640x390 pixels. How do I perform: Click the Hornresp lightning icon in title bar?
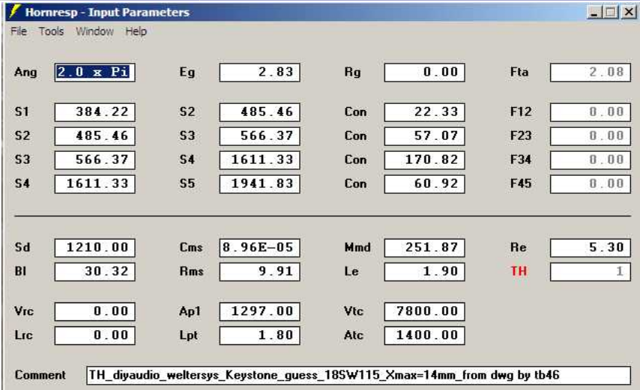pos(14,11)
